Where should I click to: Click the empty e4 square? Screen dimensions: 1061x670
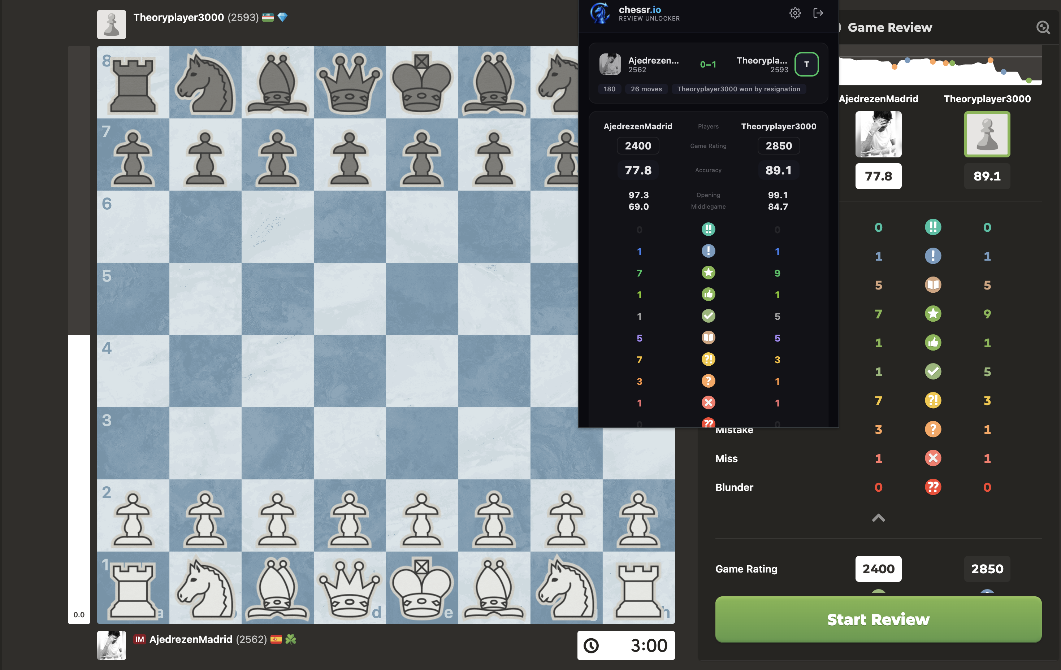(x=422, y=371)
